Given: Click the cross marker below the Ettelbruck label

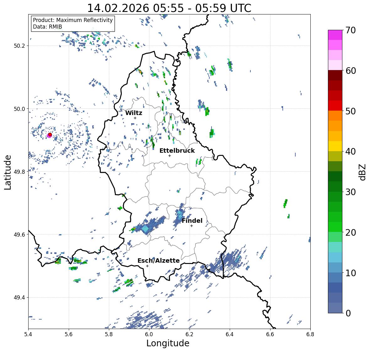Looking at the screenshot, I should 169,156.
